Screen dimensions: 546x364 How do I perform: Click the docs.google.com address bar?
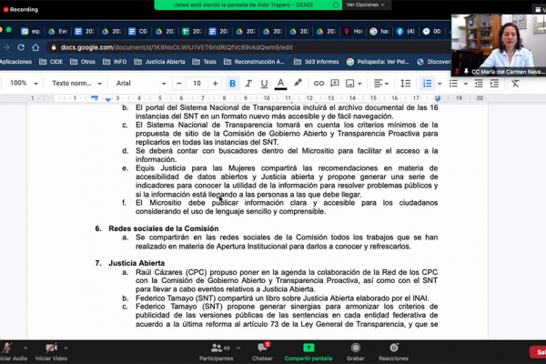click(x=177, y=47)
